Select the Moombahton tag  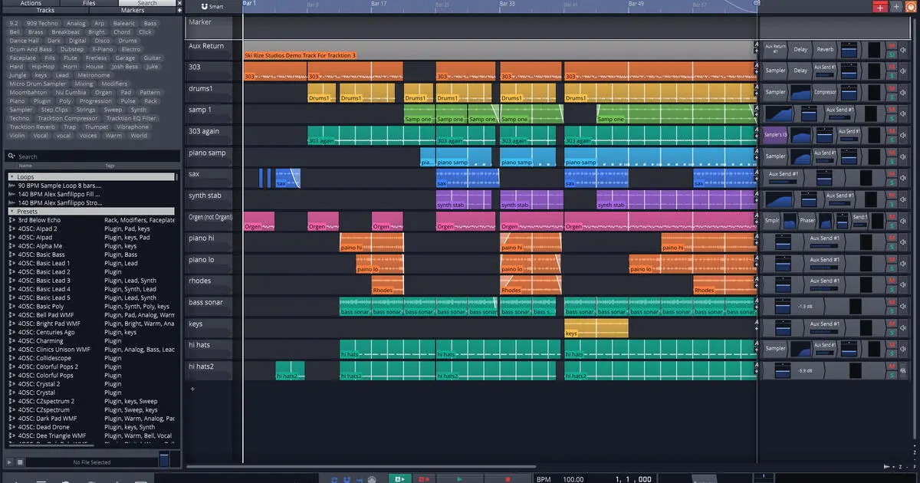coord(28,92)
